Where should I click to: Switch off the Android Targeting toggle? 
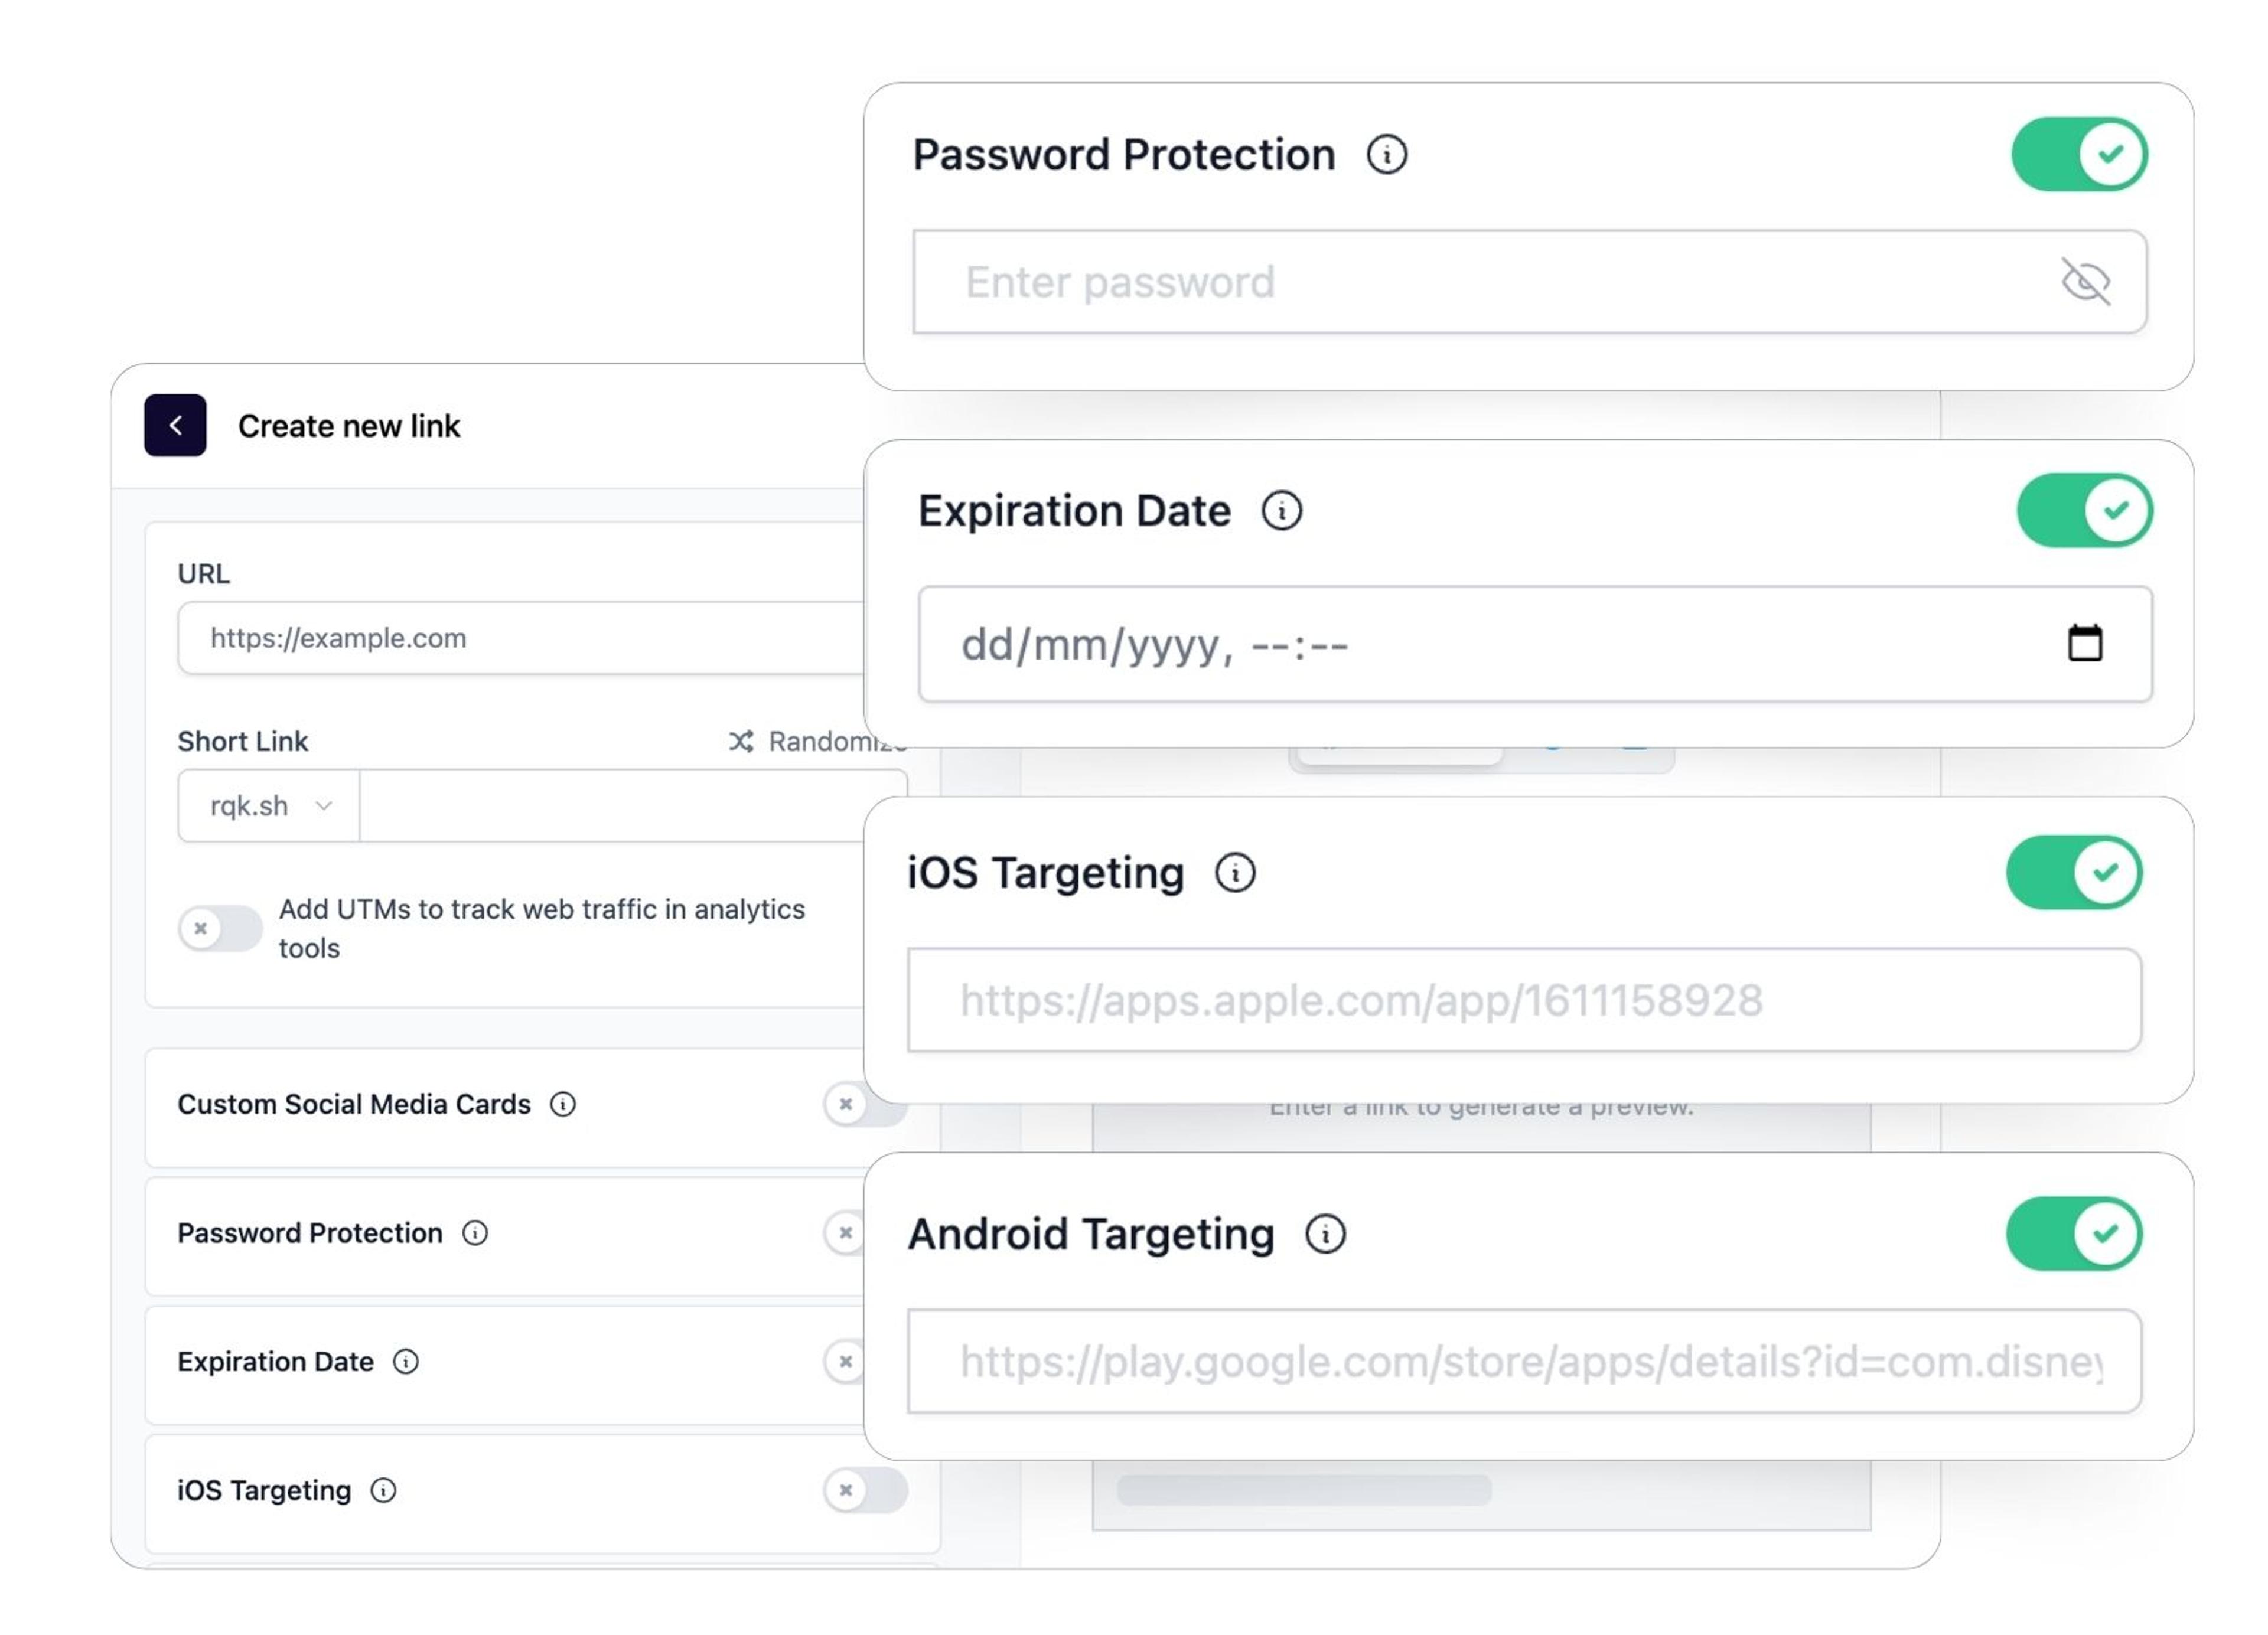tap(2074, 1234)
